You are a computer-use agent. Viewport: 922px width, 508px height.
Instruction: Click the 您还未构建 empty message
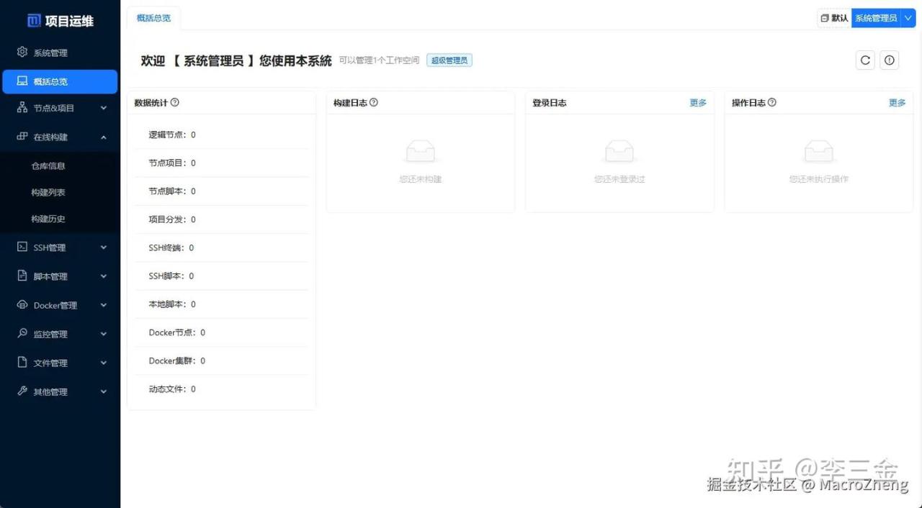[x=421, y=179]
